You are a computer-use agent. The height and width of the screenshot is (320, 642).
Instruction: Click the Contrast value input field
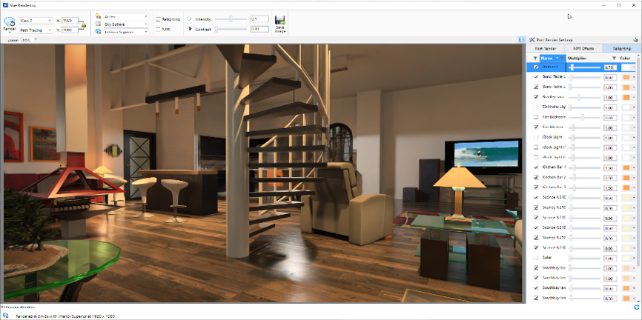[x=259, y=29]
